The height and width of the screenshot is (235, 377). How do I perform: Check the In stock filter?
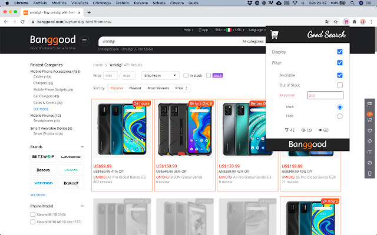tap(186, 76)
